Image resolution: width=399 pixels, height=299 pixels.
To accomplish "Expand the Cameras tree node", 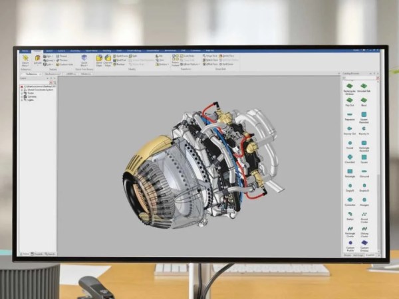I will pos(22,96).
